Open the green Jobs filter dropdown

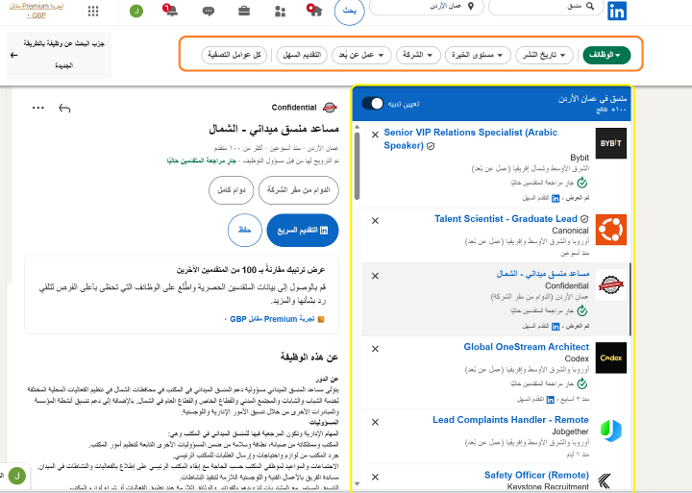(606, 55)
